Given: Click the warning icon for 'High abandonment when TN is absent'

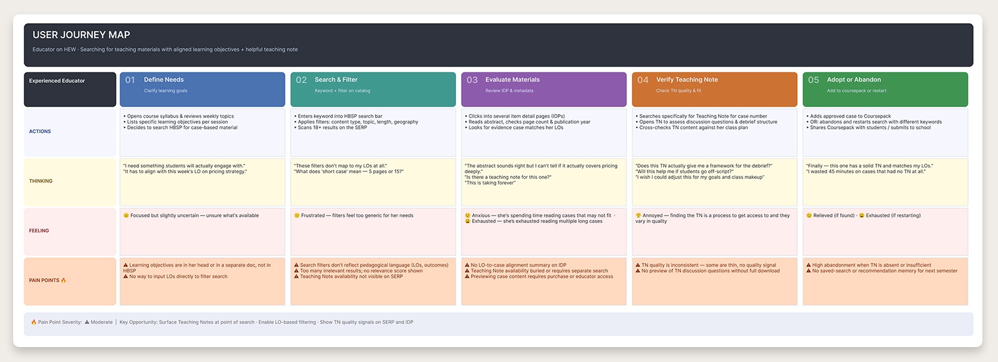Looking at the screenshot, I should [x=809, y=265].
